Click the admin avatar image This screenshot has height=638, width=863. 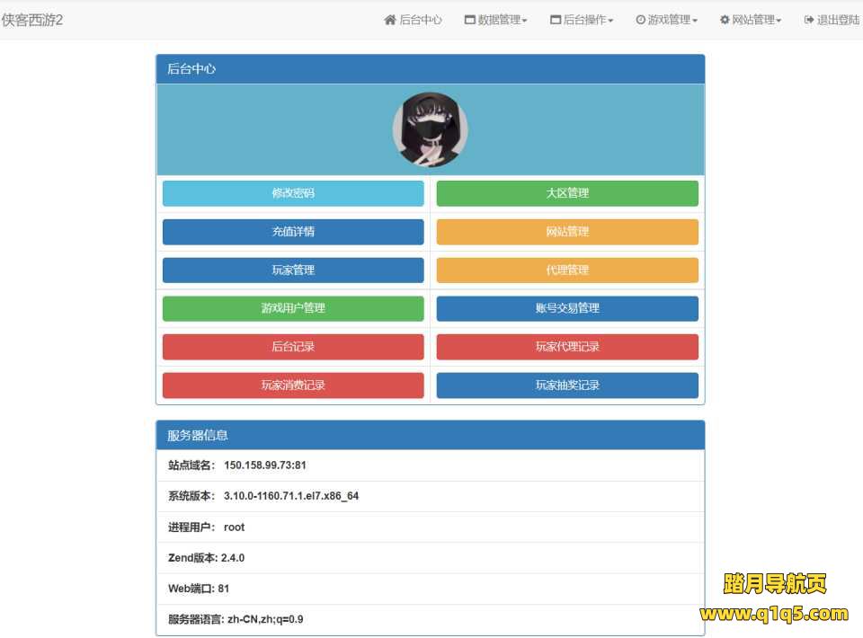point(429,128)
